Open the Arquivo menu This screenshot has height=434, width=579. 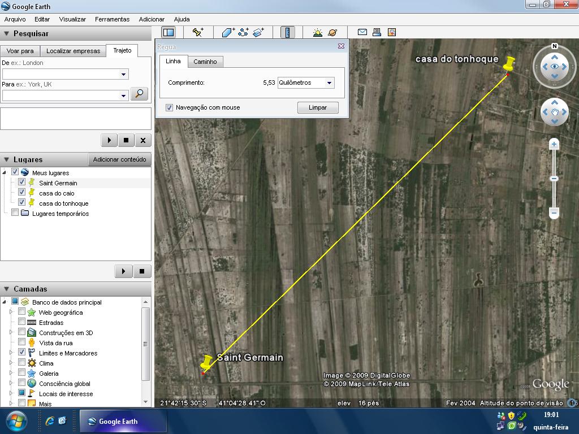pyautogui.click(x=15, y=19)
